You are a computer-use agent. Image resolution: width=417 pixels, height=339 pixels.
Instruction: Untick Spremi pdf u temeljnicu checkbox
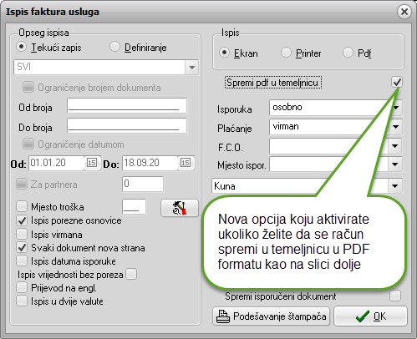pos(396,82)
